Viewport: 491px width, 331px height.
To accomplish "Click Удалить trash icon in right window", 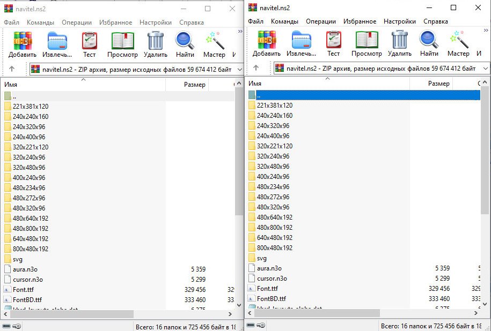I will (x=400, y=40).
